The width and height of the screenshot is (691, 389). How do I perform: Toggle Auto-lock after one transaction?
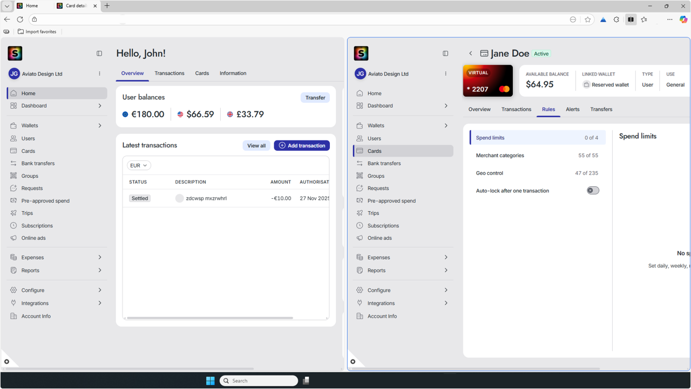point(593,191)
